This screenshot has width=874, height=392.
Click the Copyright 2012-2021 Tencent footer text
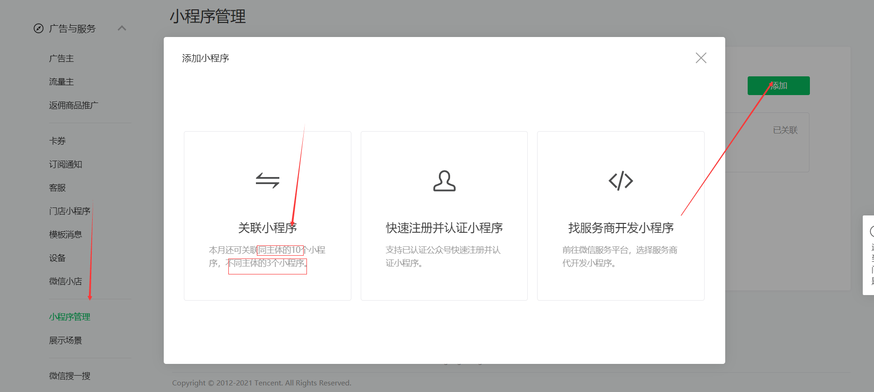tap(262, 383)
